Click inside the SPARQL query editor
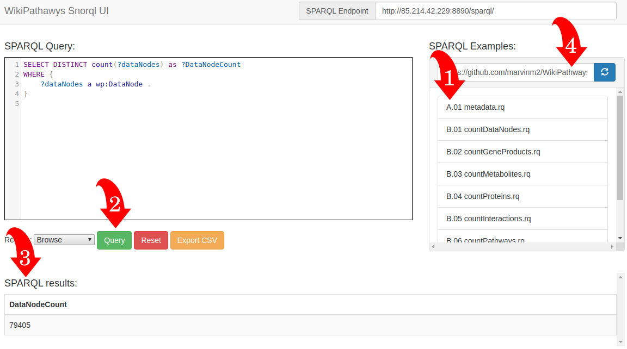Screen dimensions: 627x349 click(x=218, y=136)
